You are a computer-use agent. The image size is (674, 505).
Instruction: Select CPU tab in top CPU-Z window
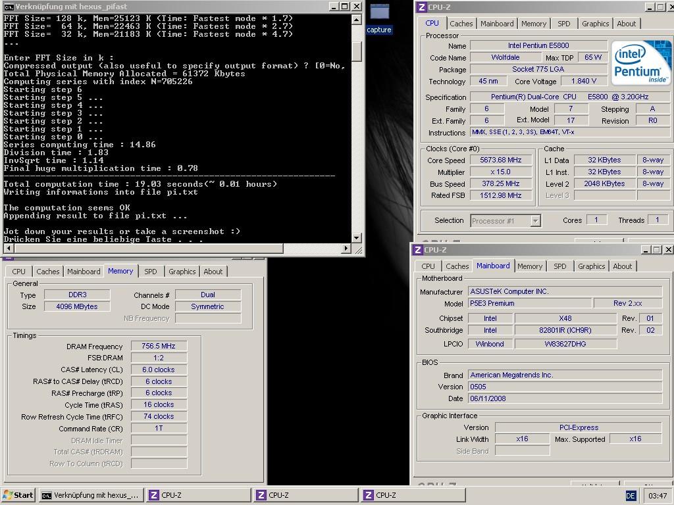click(x=432, y=23)
